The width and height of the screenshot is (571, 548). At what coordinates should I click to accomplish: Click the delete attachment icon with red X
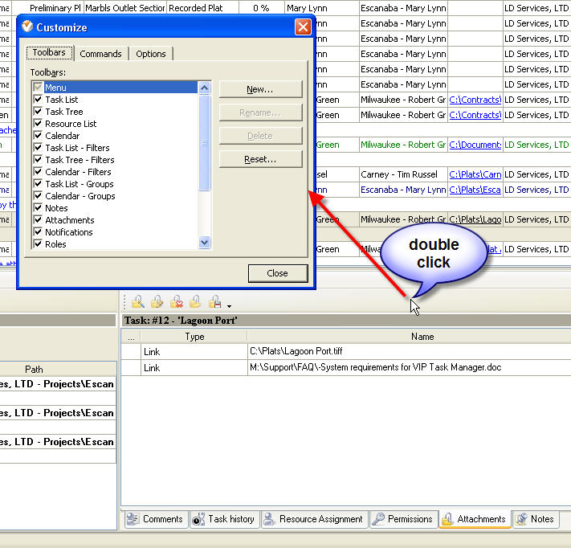pyautogui.click(x=177, y=302)
